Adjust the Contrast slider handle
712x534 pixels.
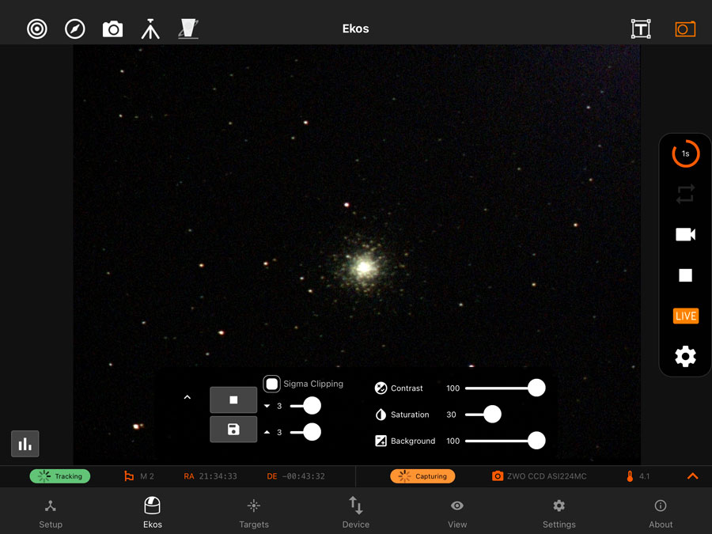(x=536, y=388)
